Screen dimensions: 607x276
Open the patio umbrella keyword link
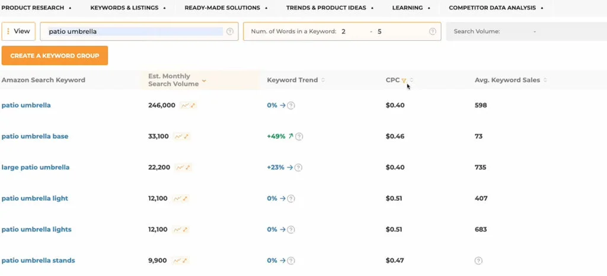(x=26, y=105)
